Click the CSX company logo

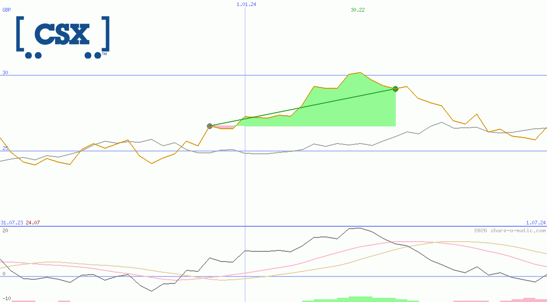pos(63,37)
